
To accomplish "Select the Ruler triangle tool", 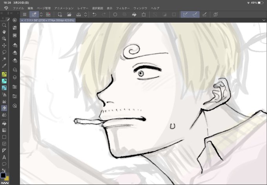I will tap(4, 151).
